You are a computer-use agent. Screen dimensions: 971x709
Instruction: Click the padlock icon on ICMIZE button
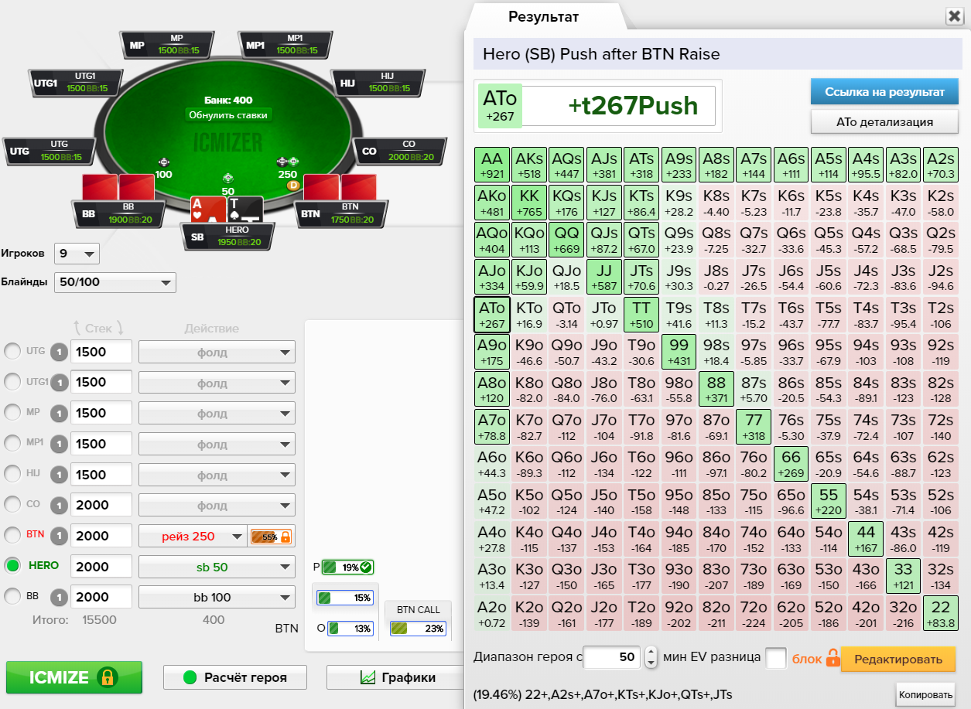click(108, 677)
